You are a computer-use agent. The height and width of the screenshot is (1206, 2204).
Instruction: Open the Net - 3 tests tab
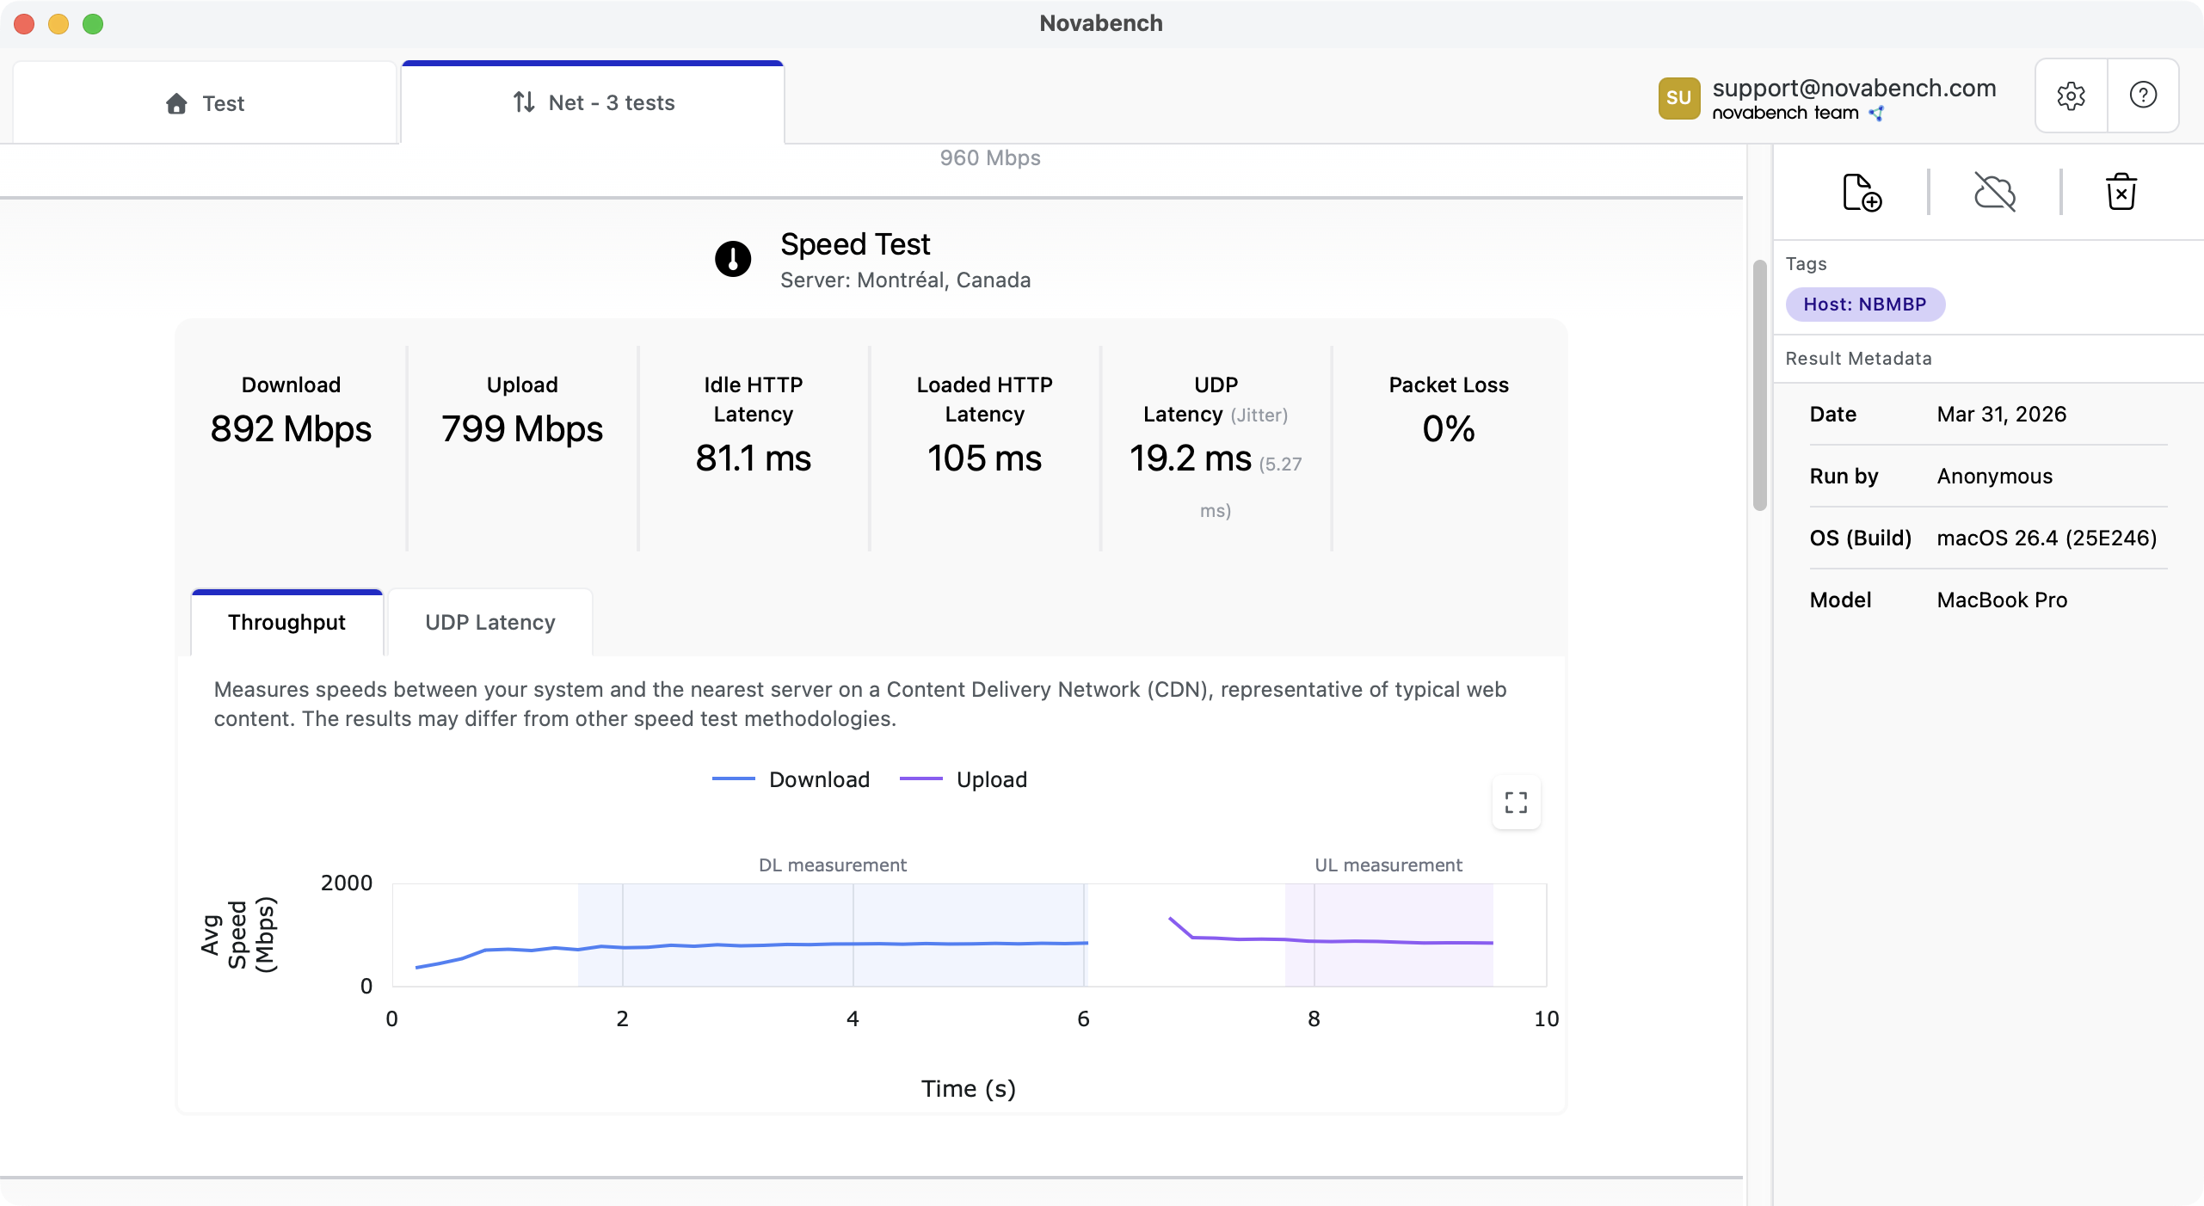[x=594, y=102]
